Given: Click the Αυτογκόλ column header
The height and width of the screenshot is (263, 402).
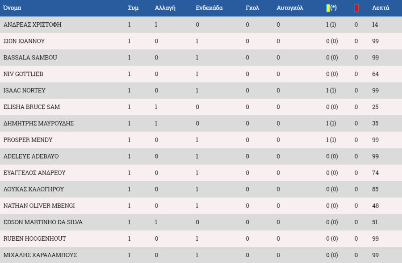Looking at the screenshot, I should [x=290, y=8].
